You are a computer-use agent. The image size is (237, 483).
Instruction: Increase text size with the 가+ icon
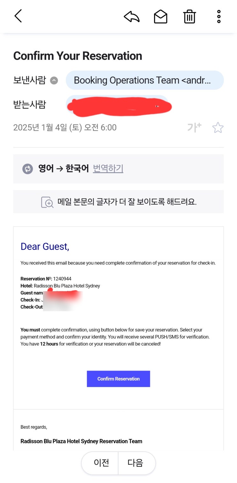click(194, 128)
